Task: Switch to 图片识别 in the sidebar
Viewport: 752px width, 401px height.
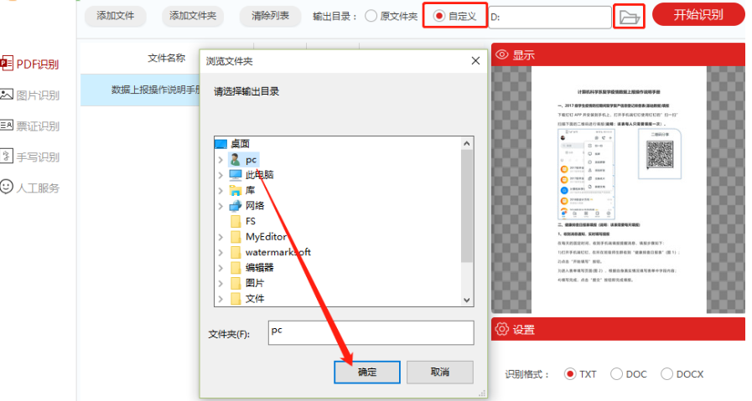Action: 29,95
